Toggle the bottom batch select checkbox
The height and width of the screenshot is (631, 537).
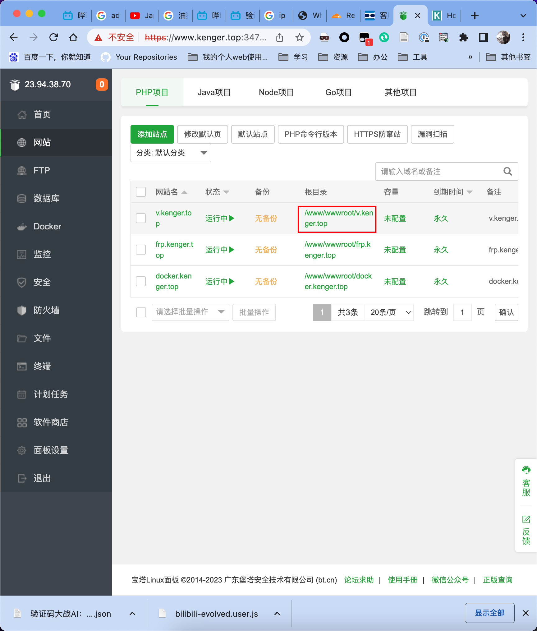pyautogui.click(x=141, y=312)
